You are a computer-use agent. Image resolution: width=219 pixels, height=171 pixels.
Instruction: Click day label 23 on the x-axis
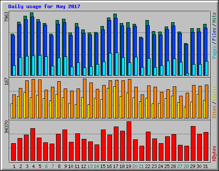click(154, 166)
